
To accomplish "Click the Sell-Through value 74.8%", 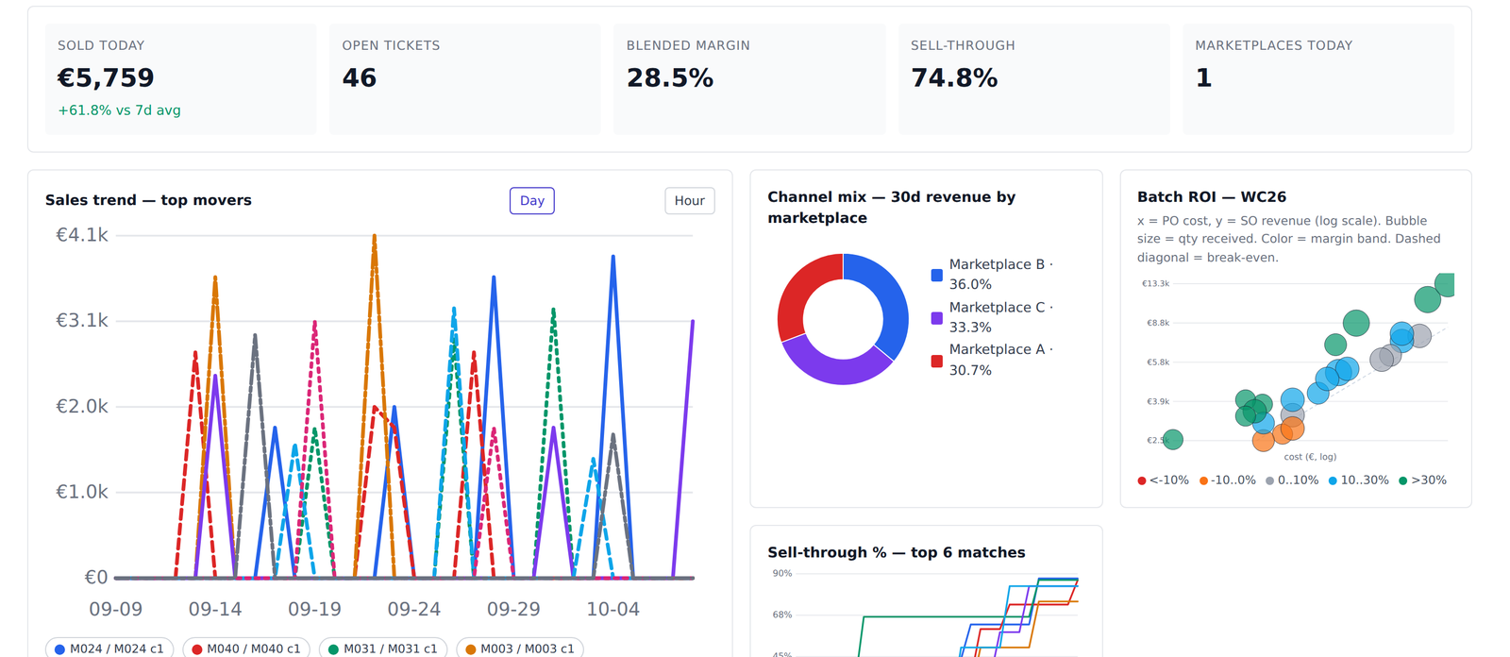I will coord(954,77).
